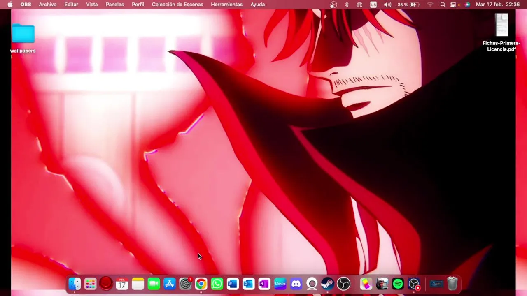Viewport: 527px width, 296px height.
Task: Open Canva from the dock
Action: [x=280, y=284]
